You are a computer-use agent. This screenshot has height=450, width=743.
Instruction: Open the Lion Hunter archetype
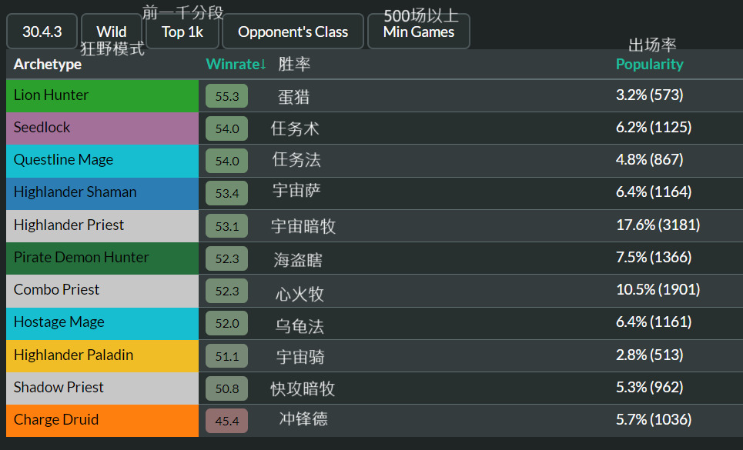(x=102, y=95)
